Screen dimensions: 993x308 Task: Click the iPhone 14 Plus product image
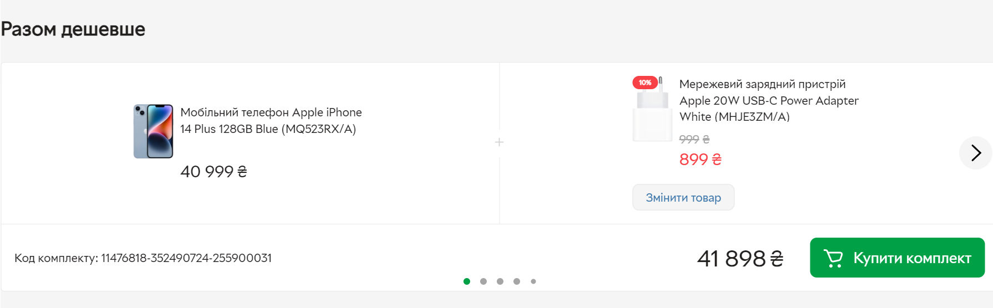click(x=153, y=131)
